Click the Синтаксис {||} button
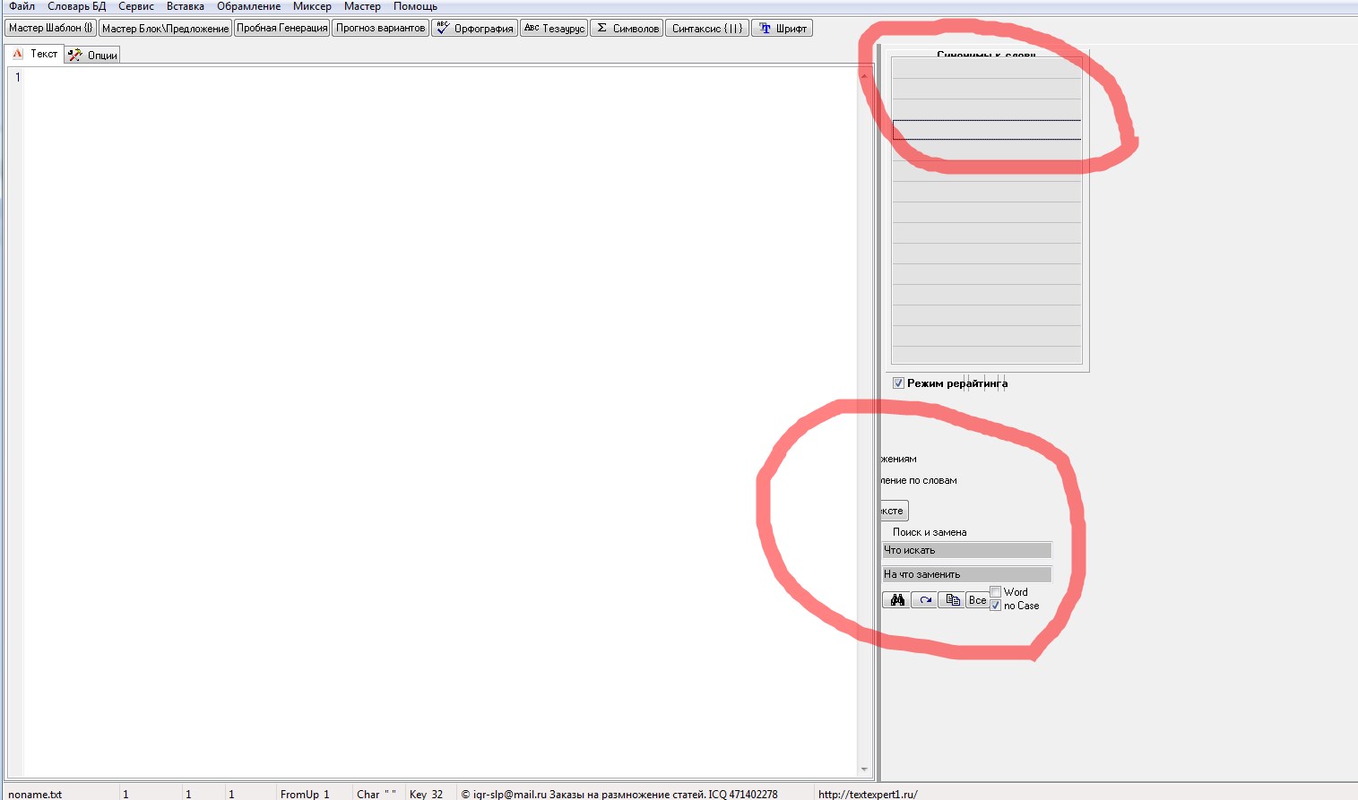This screenshot has height=800, width=1358. [707, 29]
